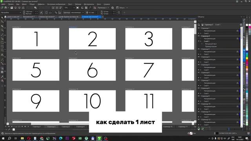Collapse Страница 3 in Objects tree
This screenshot has height=141, width=251.
point(199,49)
